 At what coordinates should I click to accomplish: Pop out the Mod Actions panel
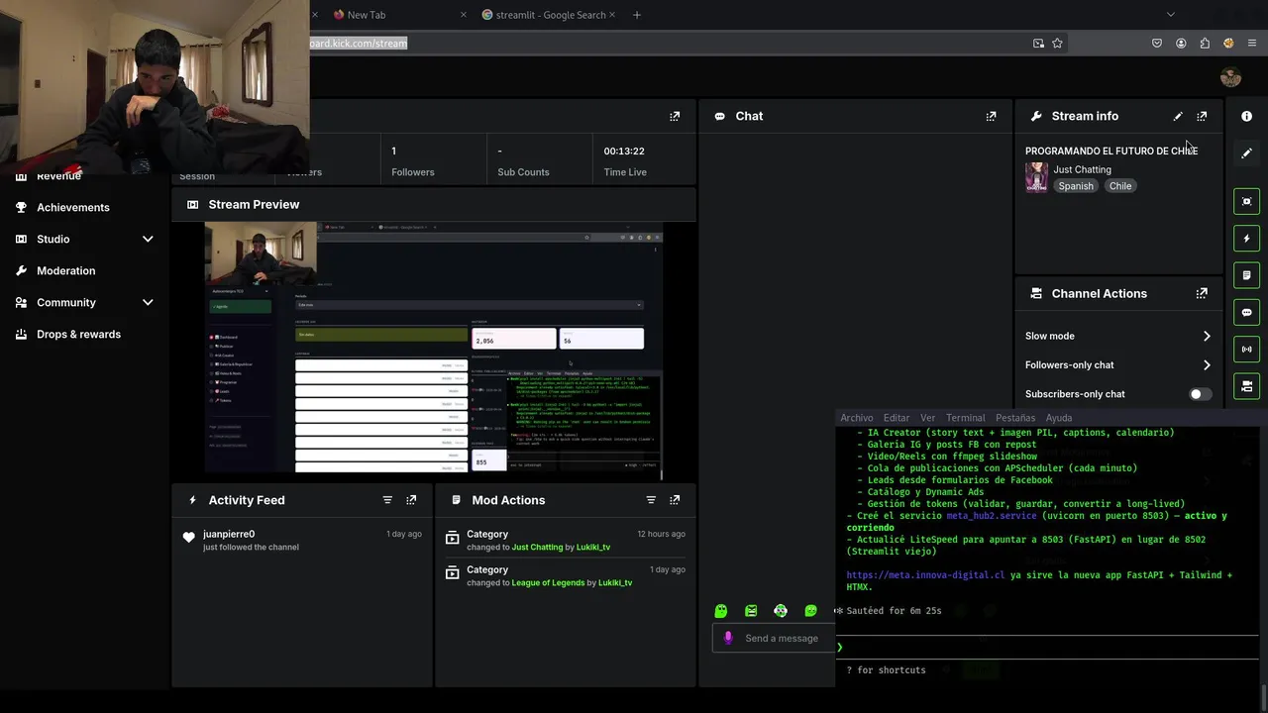pyautogui.click(x=675, y=500)
